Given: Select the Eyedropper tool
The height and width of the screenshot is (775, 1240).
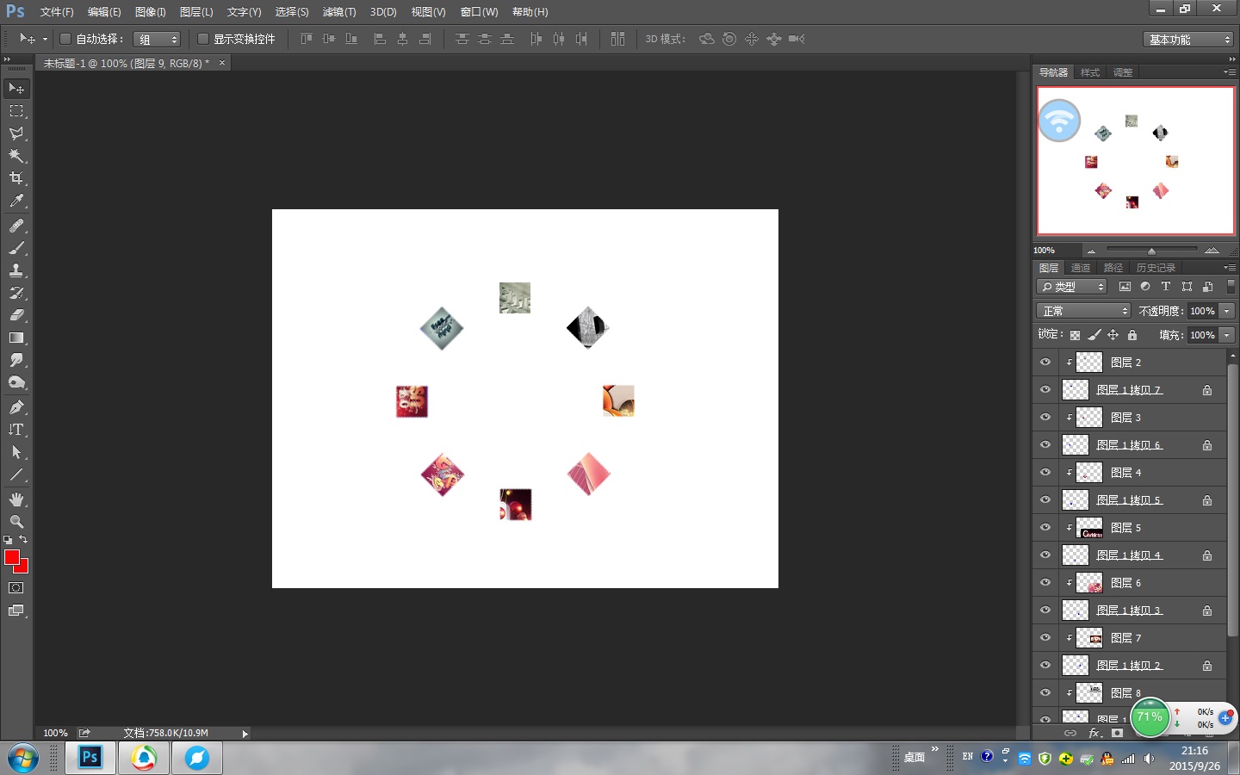Looking at the screenshot, I should pos(16,201).
